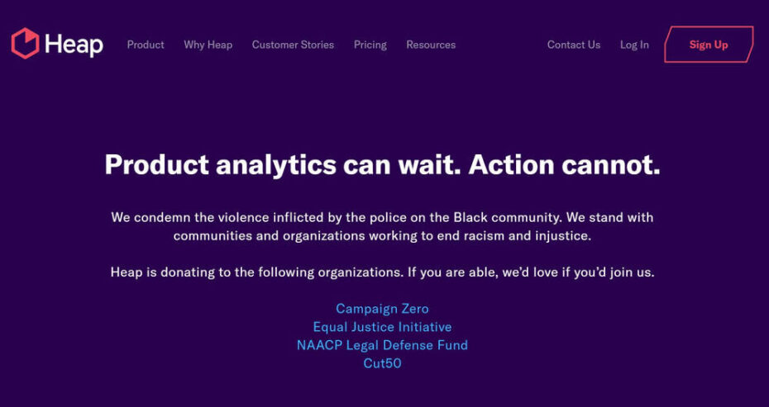Viewport: 769px width, 407px height.
Task: Click the Contact Us link
Action: click(x=573, y=45)
